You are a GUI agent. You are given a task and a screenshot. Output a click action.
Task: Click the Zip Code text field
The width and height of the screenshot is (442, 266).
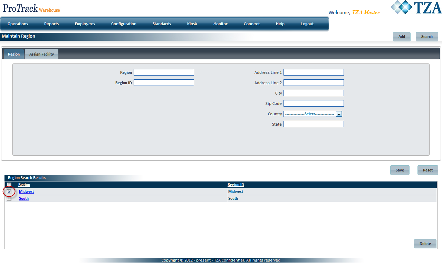tap(314, 104)
